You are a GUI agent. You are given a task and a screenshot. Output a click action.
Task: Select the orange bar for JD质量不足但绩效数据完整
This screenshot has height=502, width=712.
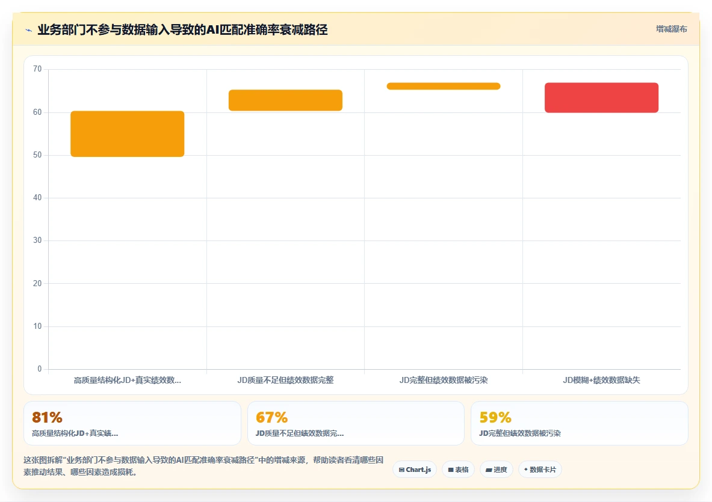click(285, 100)
